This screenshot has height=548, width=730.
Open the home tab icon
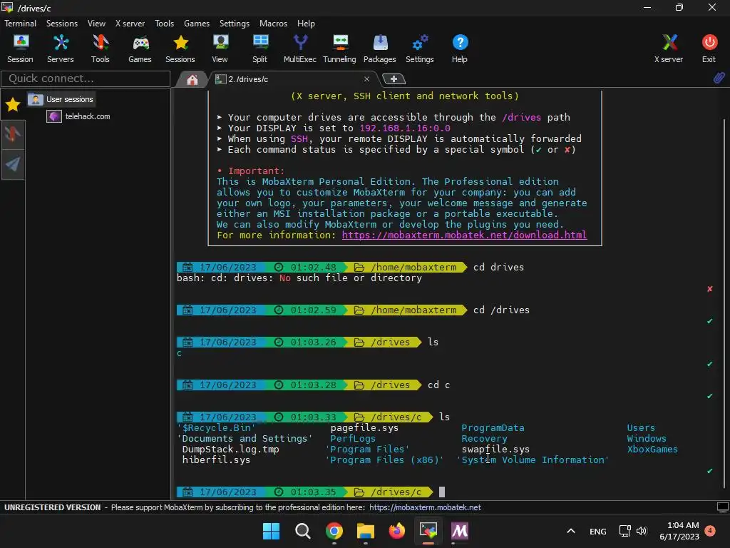pos(192,80)
